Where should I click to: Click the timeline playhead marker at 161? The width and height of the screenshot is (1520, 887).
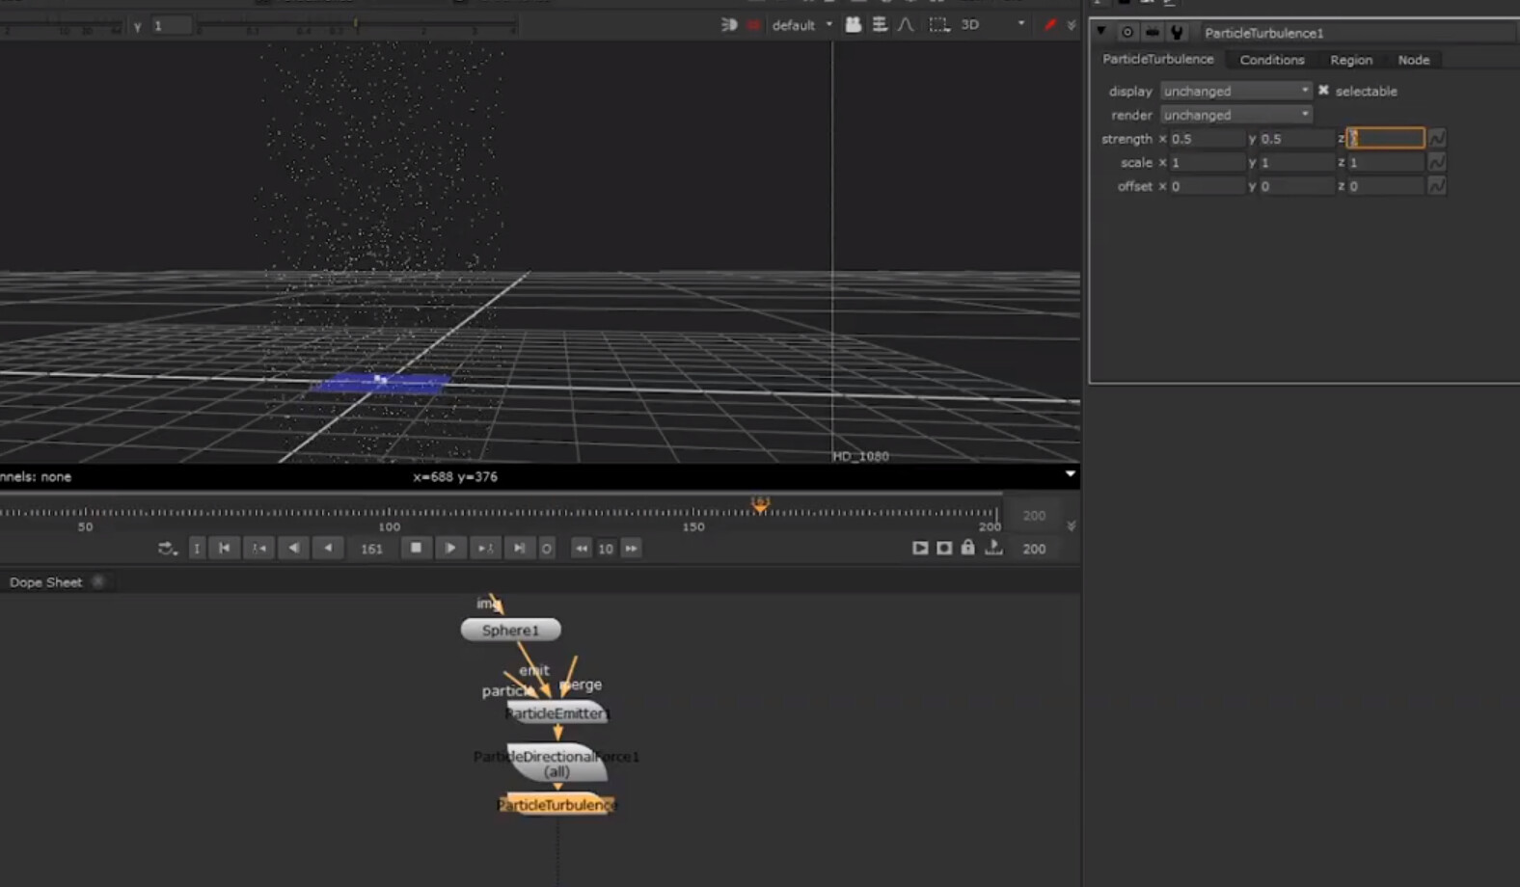(x=760, y=504)
